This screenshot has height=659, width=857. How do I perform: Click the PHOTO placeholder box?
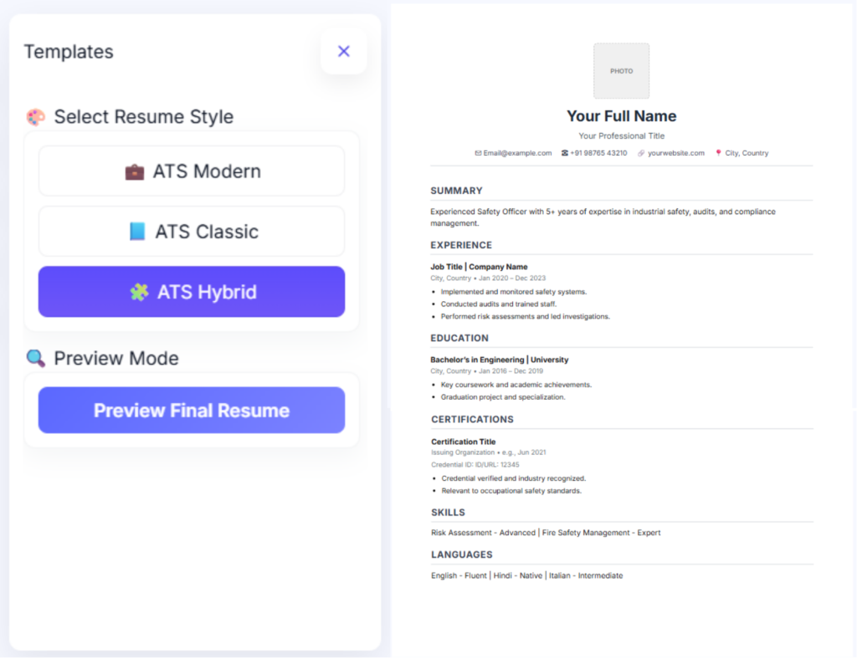tap(621, 71)
